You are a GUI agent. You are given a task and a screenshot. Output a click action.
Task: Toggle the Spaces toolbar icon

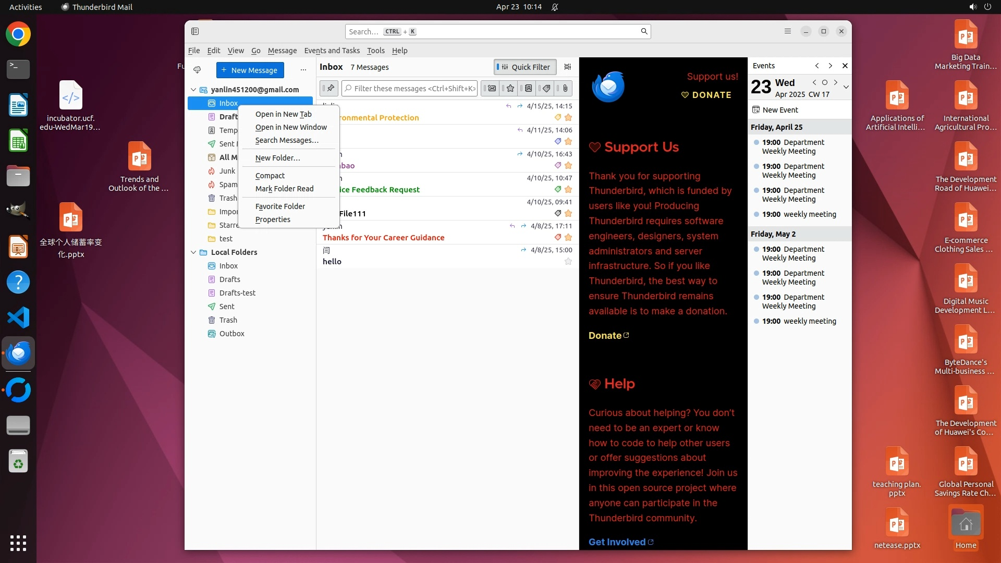pos(195,31)
